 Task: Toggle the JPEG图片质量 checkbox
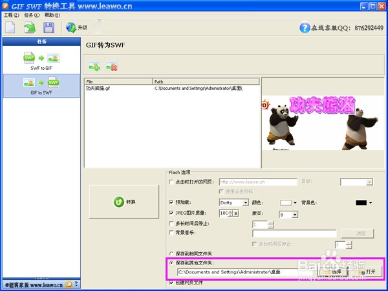point(171,213)
